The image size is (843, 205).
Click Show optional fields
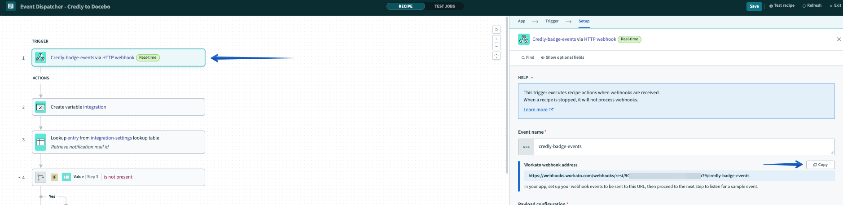562,57
